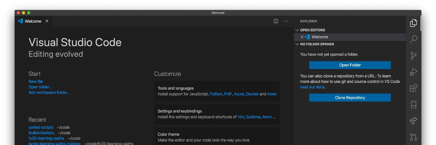
Task: Click the book-shaped notebook icon in activity bar
Action: pos(413,104)
